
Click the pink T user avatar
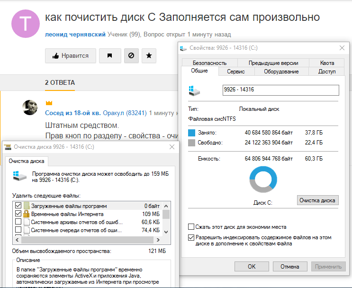pos(26,24)
